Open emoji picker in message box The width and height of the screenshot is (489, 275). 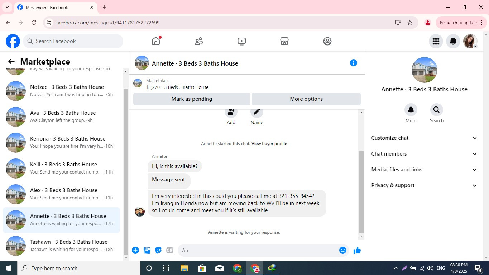click(x=343, y=250)
